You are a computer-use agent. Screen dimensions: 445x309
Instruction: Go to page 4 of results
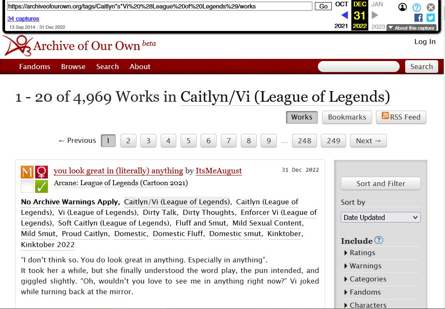pyautogui.click(x=168, y=141)
